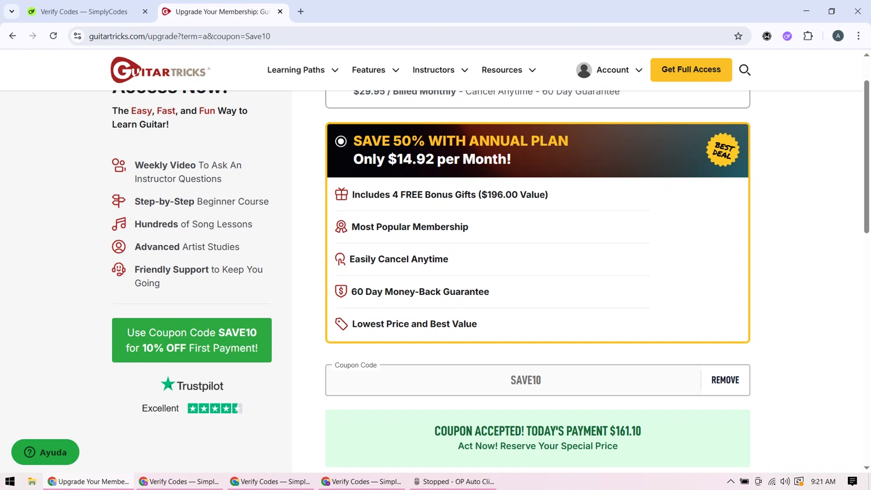Image resolution: width=871 pixels, height=490 pixels.
Task: View site information icon in address bar
Action: (x=77, y=36)
